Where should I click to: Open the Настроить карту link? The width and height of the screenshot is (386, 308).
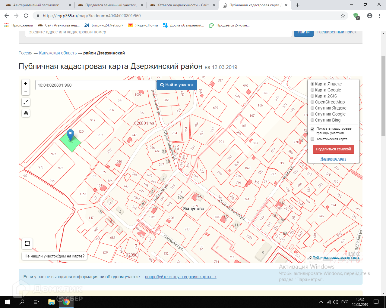(333, 159)
